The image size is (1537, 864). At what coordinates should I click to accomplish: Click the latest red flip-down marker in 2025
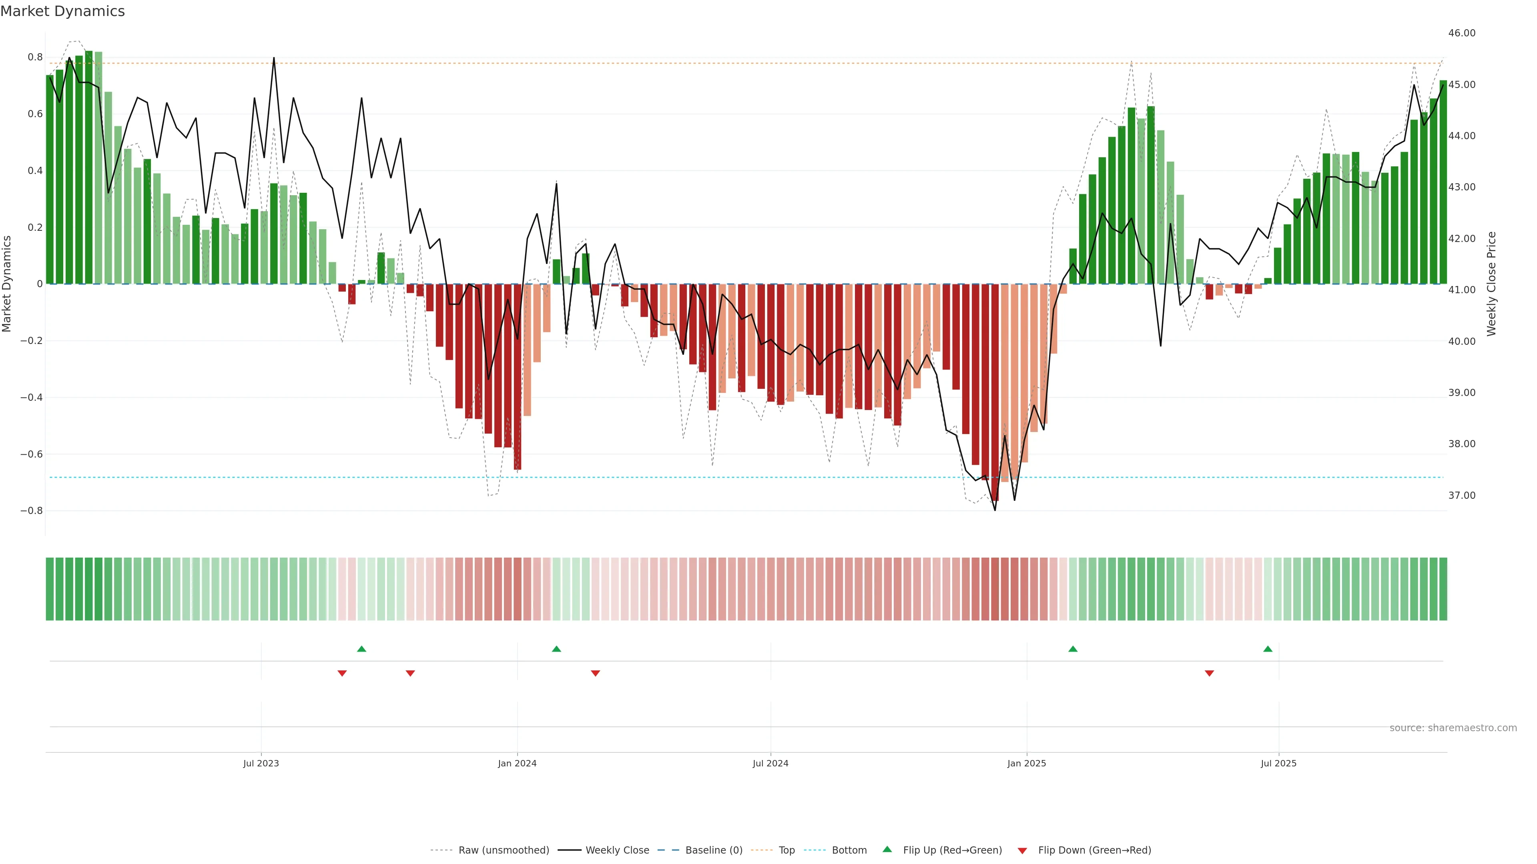(1210, 673)
